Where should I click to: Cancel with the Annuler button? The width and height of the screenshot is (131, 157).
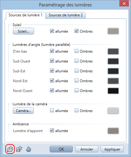coord(87,149)
